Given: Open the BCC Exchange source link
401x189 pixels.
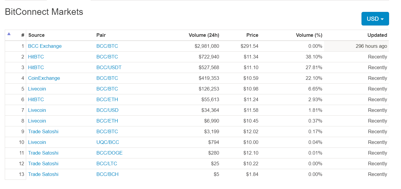Looking at the screenshot, I should (x=45, y=46).
